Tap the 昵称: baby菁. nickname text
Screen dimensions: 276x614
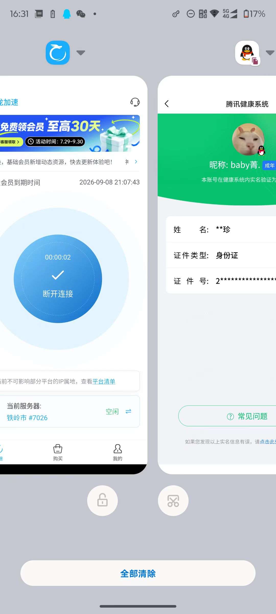[235, 165]
